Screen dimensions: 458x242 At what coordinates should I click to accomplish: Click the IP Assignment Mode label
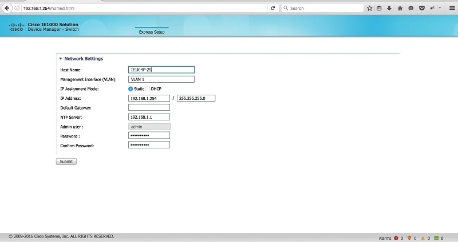[x=80, y=89]
